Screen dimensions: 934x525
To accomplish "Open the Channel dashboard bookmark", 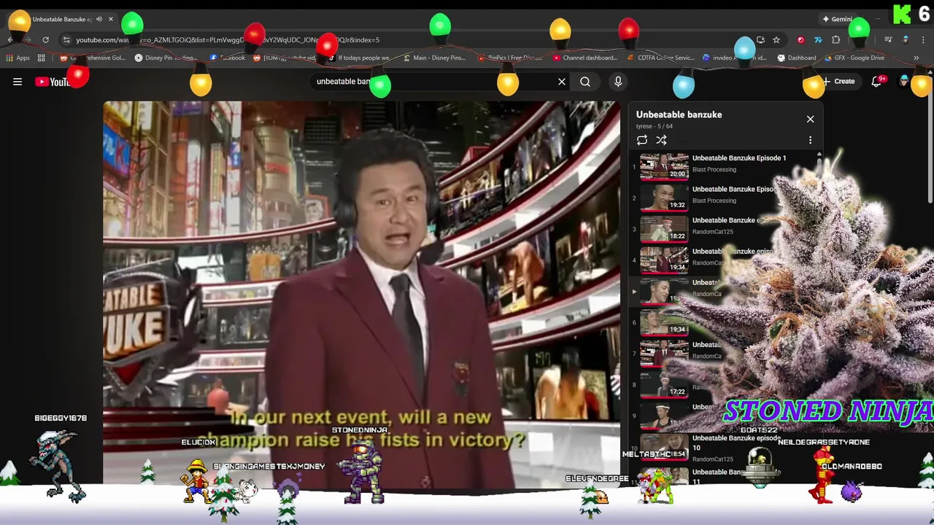I will pyautogui.click(x=585, y=58).
